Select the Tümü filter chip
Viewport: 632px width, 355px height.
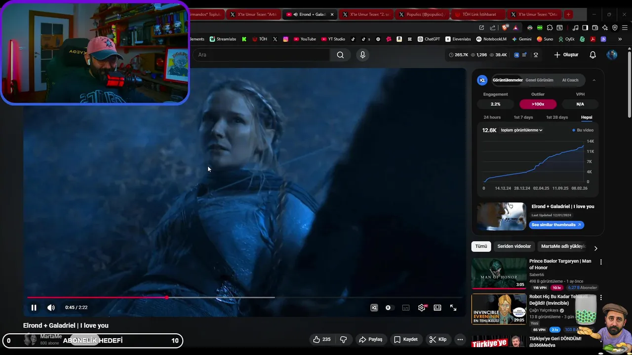pyautogui.click(x=481, y=246)
